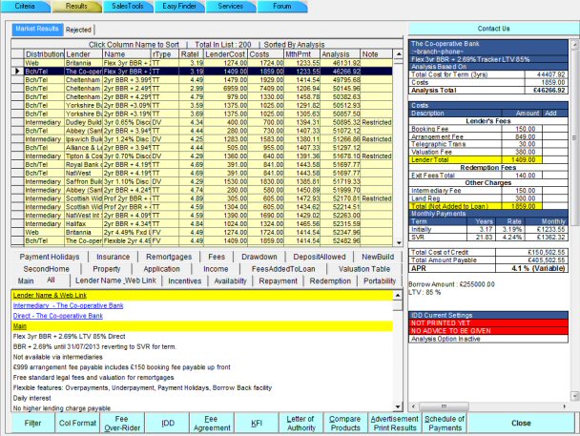Sort by the Note column header

(376, 54)
